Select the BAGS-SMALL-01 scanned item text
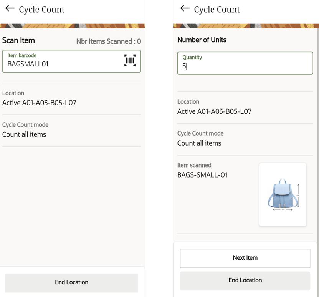Image resolution: width=319 pixels, height=297 pixels. tap(202, 175)
